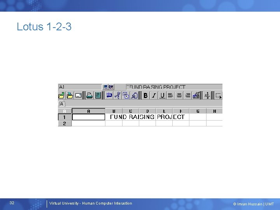
Task: Select column B header
Action: pyautogui.click(x=114, y=111)
